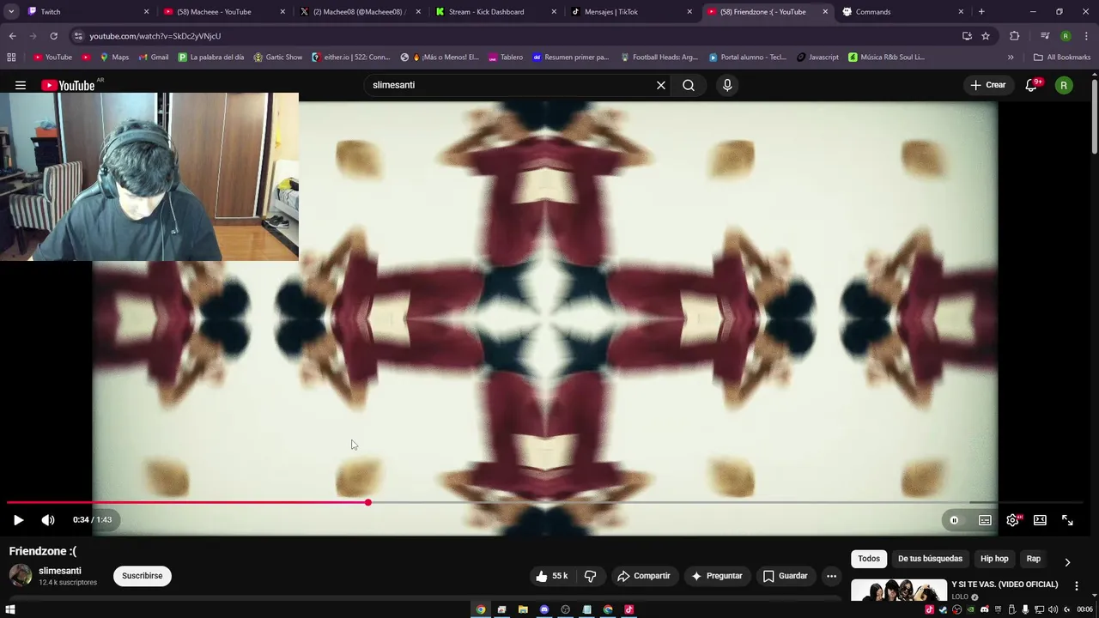
Task: Toggle subtitles on the player
Action: [985, 520]
